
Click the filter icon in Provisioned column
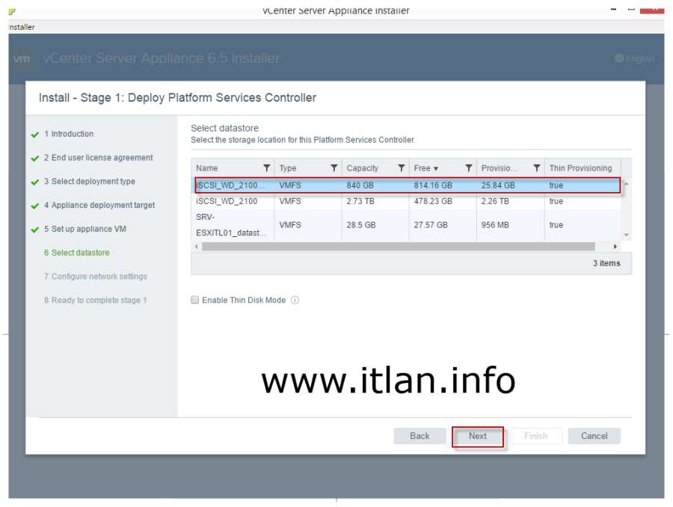[x=536, y=168]
